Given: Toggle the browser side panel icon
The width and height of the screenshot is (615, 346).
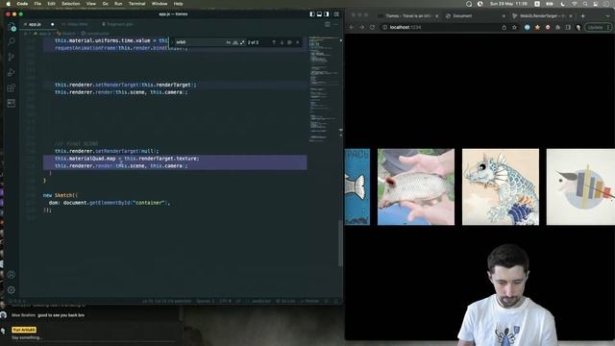Looking at the screenshot, I should click(x=568, y=28).
